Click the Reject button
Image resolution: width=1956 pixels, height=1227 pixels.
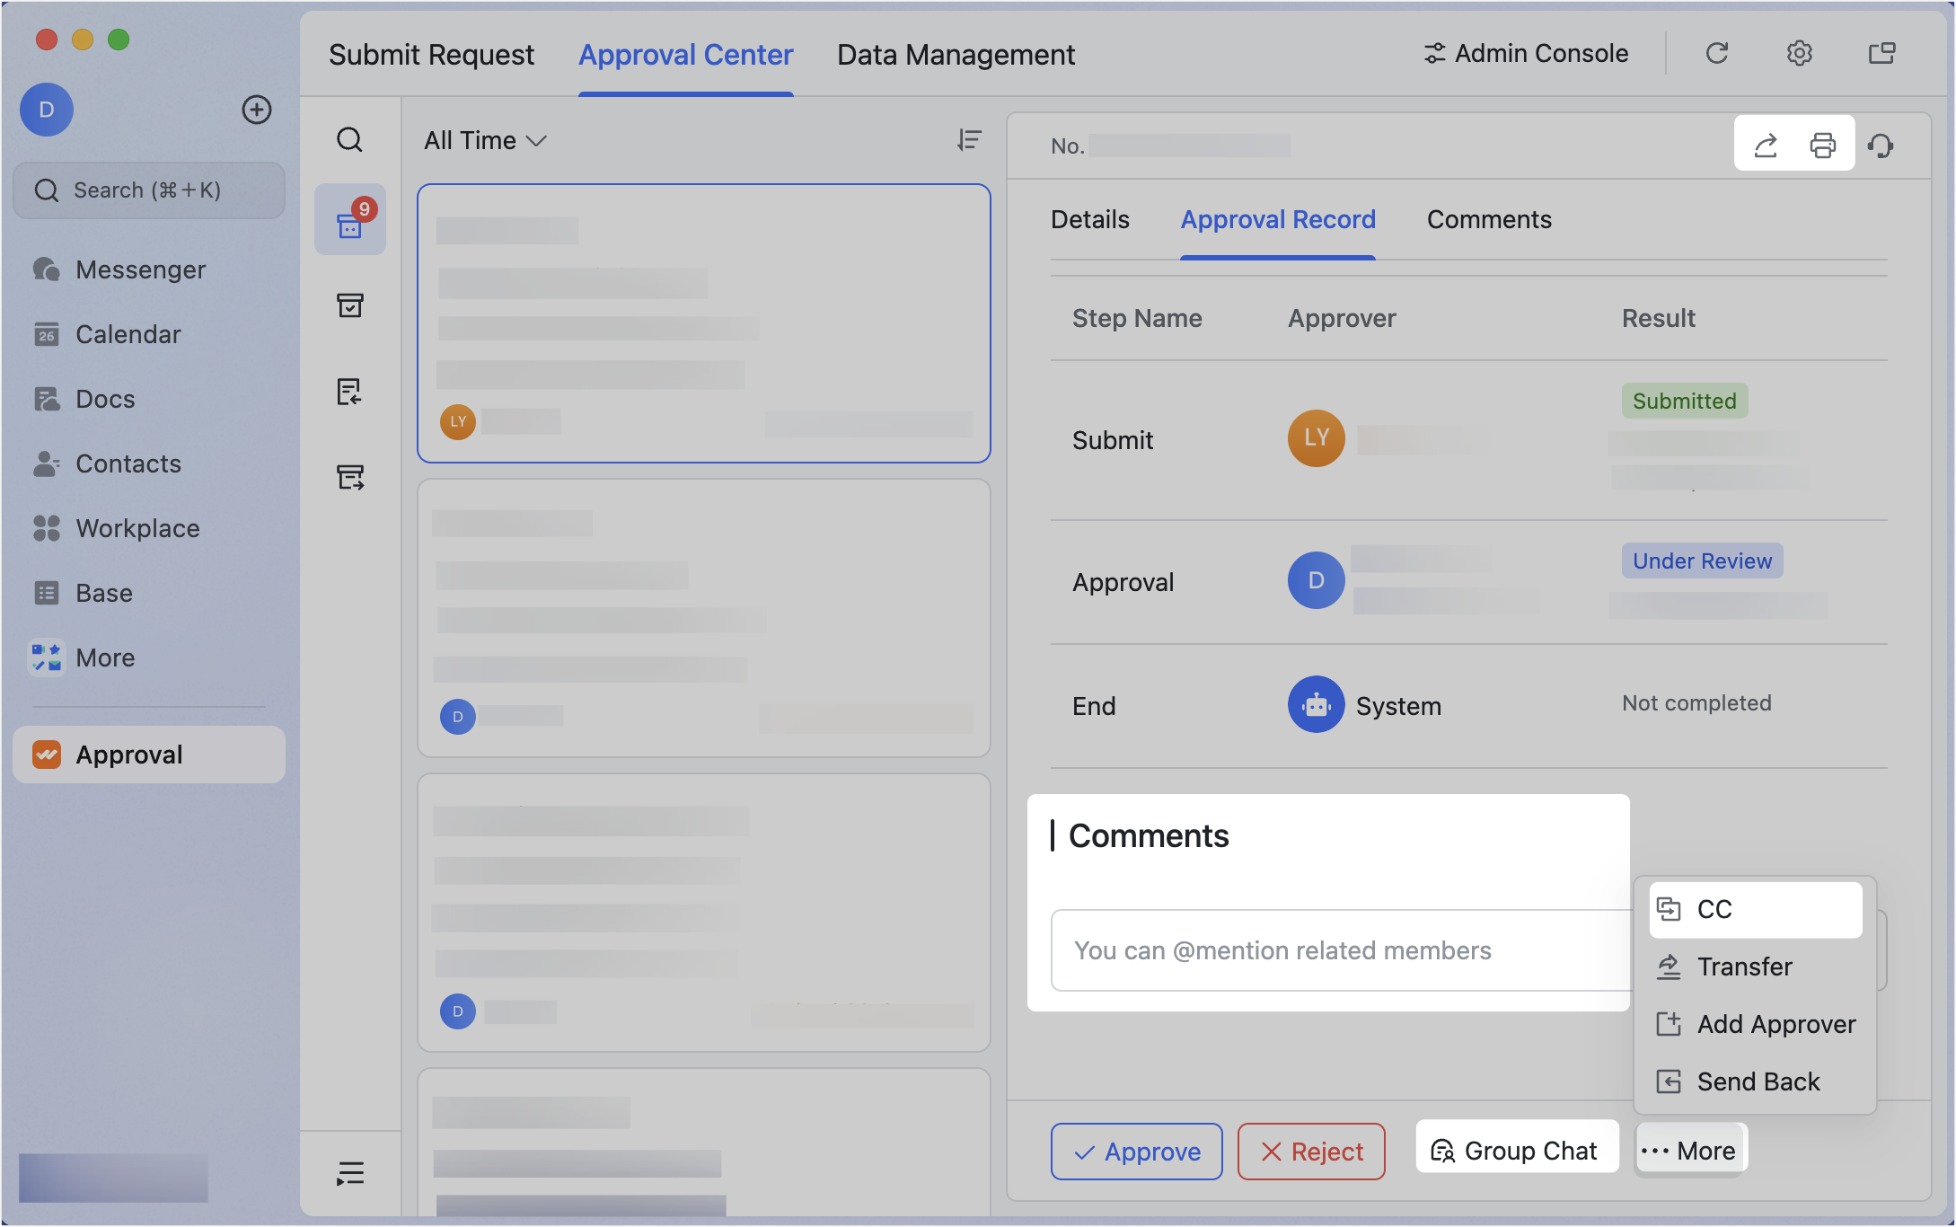pyautogui.click(x=1311, y=1152)
